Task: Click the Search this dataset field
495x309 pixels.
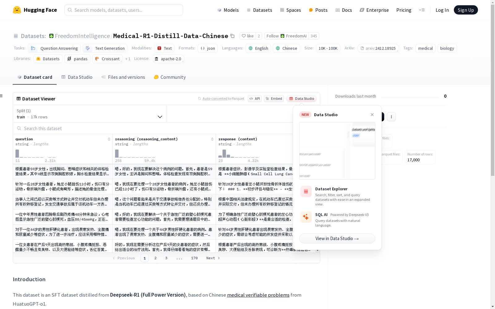Action: click(153, 129)
